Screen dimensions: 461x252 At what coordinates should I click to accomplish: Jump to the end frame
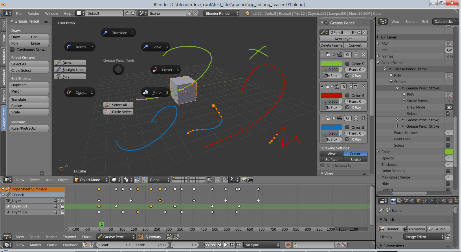pos(239,245)
